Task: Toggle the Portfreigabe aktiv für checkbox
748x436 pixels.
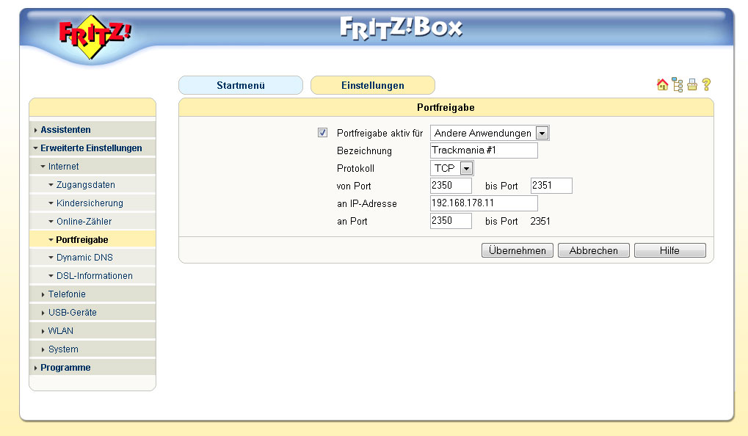Action: (x=322, y=133)
